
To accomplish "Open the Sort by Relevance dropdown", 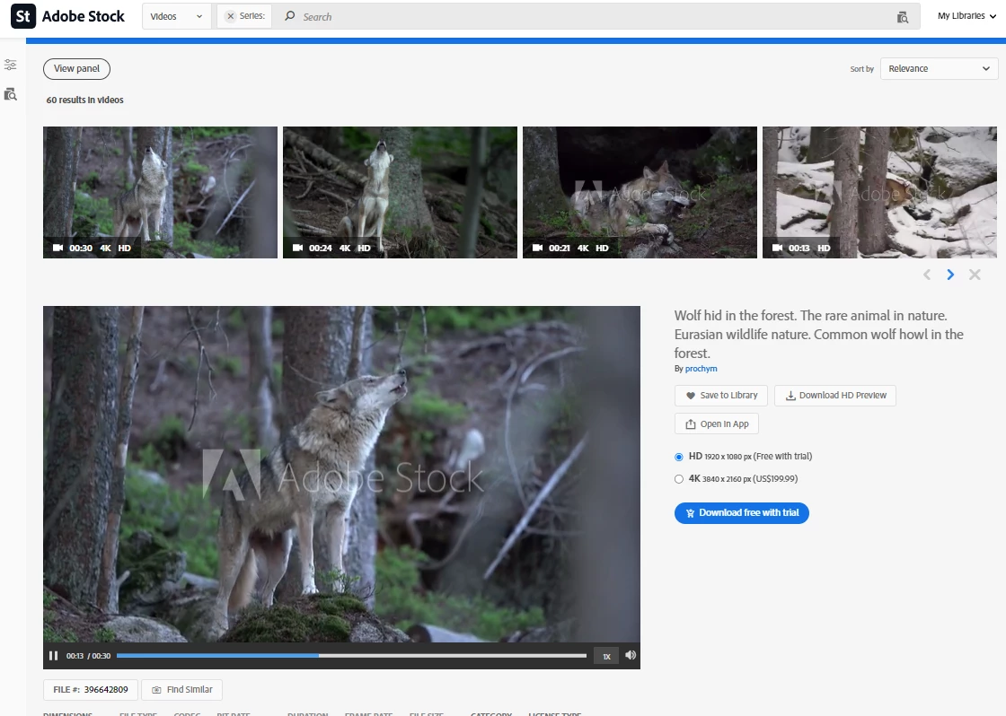I will click(x=939, y=68).
